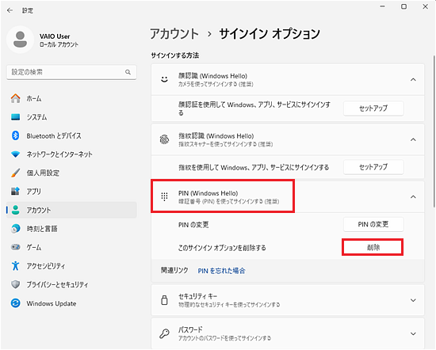The height and width of the screenshot is (350, 436).
Task: Expand the セキュリティ キー section chevron
Action: [413, 300]
